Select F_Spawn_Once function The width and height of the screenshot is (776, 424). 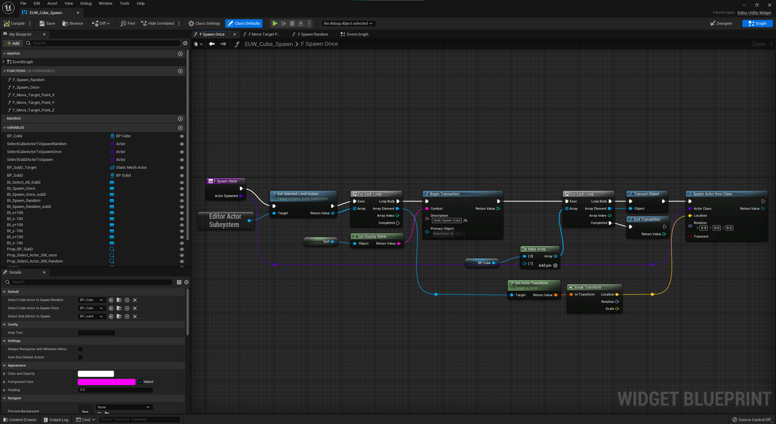(x=26, y=87)
